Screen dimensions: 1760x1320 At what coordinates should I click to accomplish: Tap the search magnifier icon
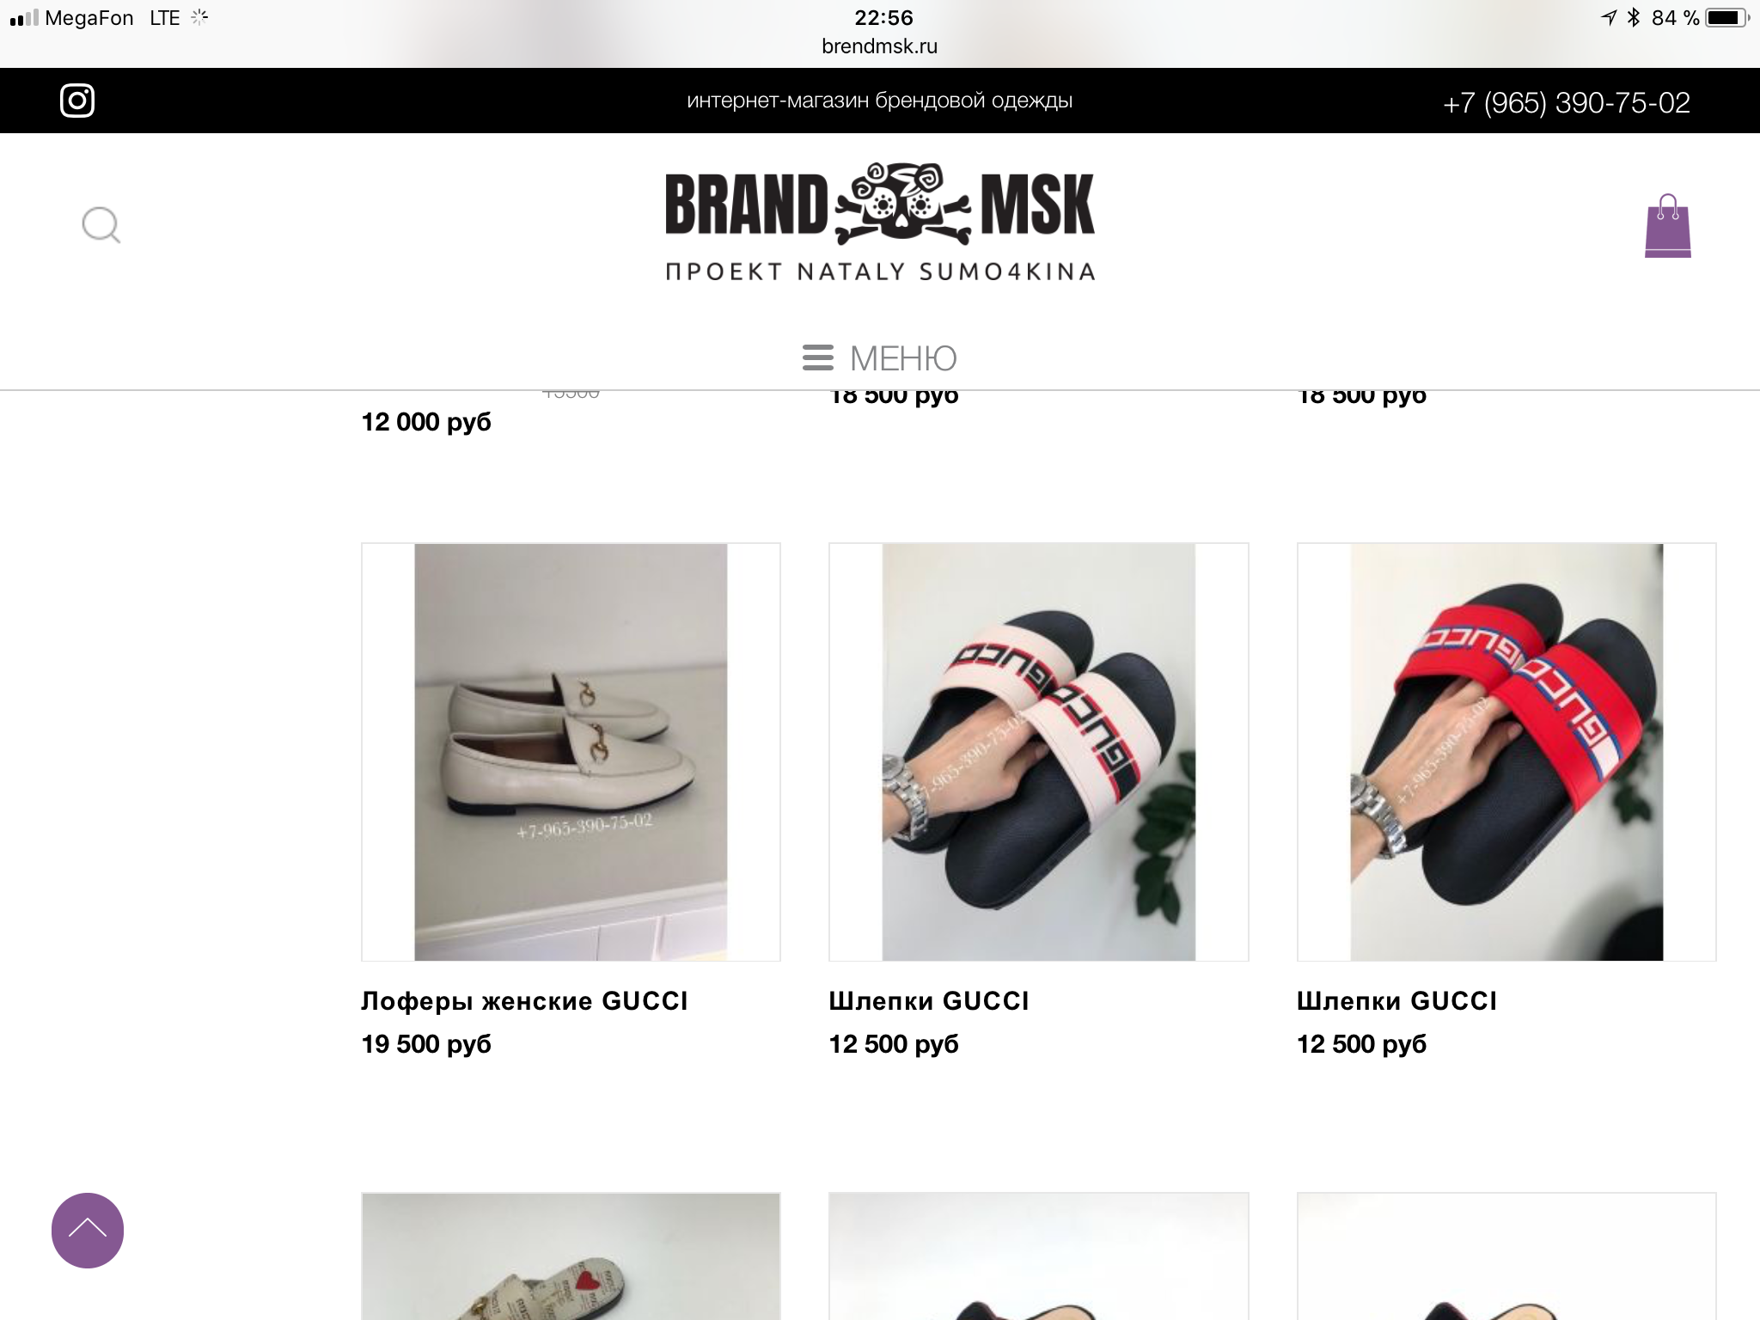coord(101,225)
